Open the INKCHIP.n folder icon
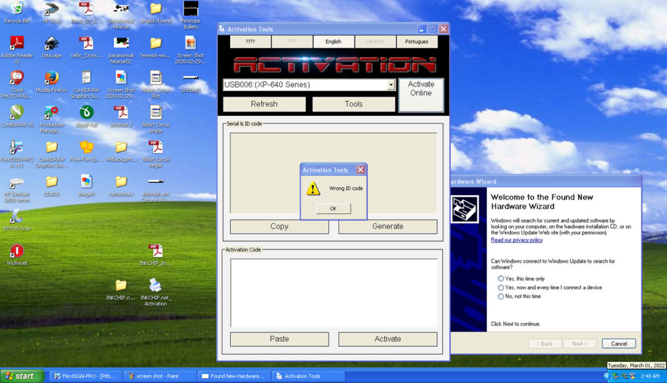This screenshot has width=667, height=383. 121,289
